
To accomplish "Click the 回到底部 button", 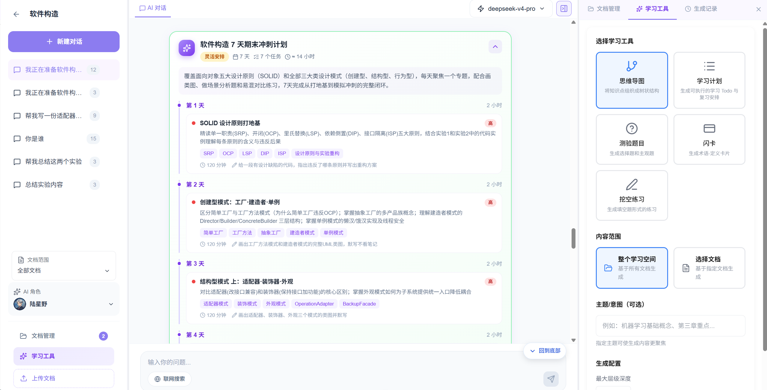I will [545, 351].
